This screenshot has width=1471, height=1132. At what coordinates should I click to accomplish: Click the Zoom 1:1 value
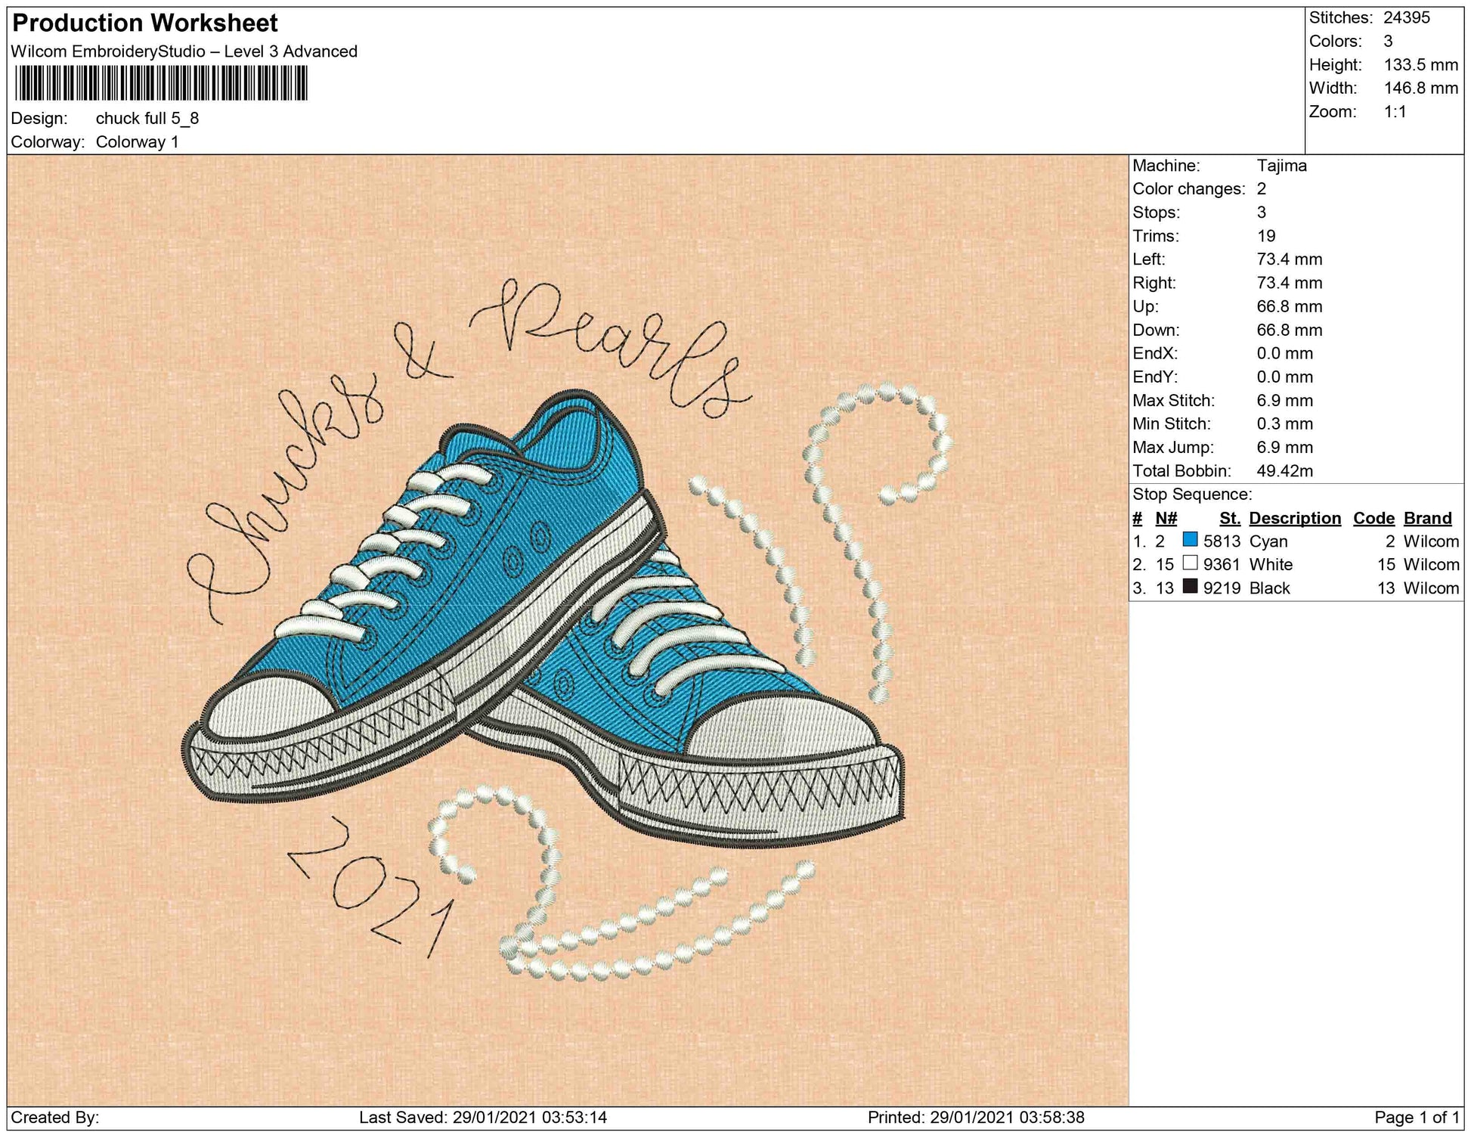(1395, 112)
